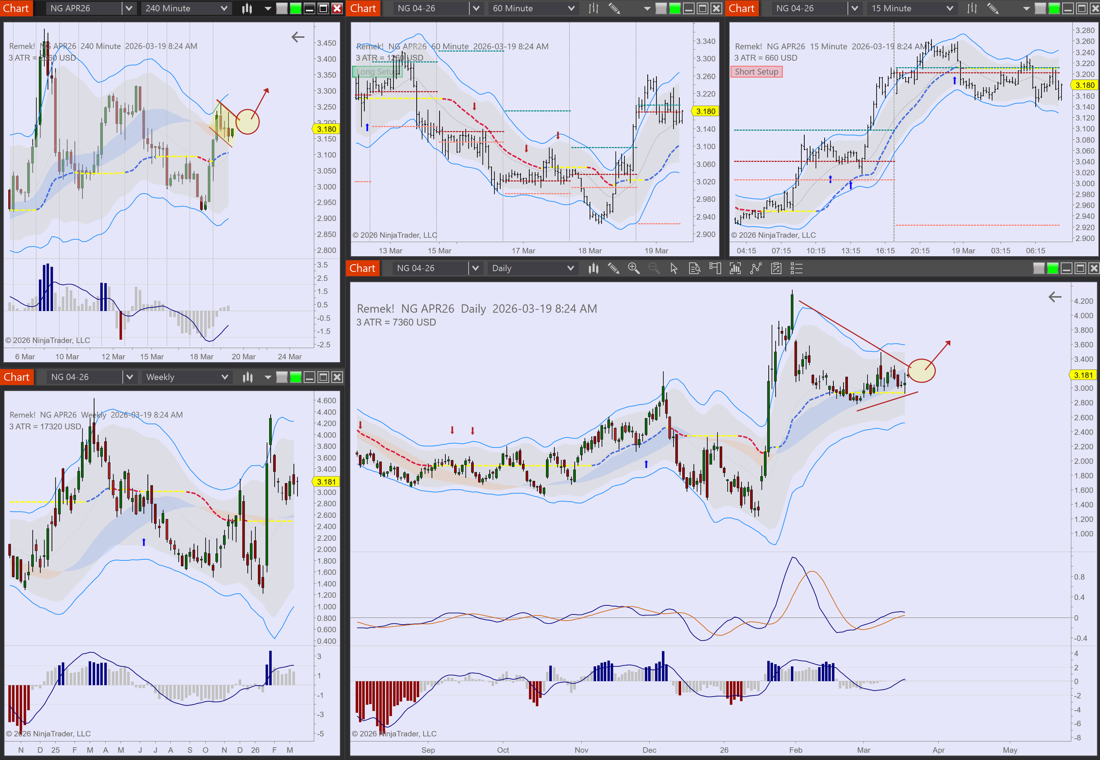Click Chart tab of Weekly window
This screenshot has height=760, width=1100.
[17, 377]
